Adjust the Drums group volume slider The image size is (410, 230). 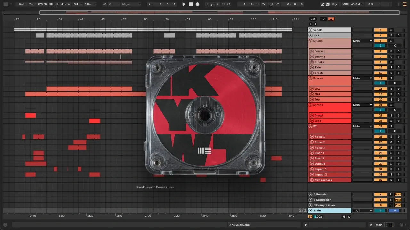coord(381,46)
